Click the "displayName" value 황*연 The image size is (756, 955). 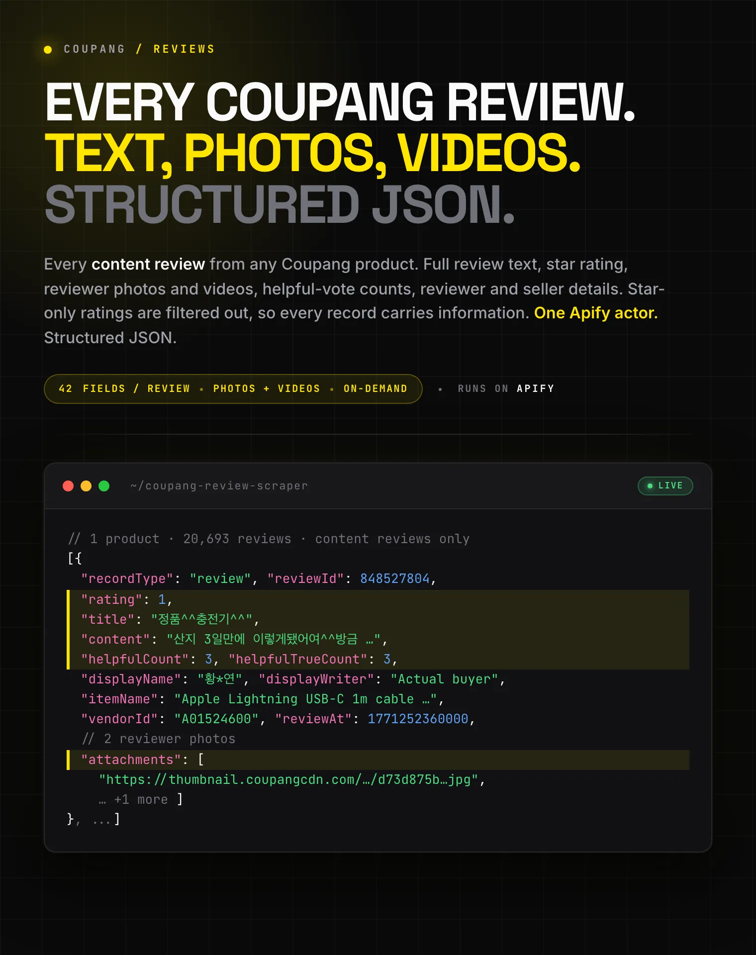[x=220, y=679]
